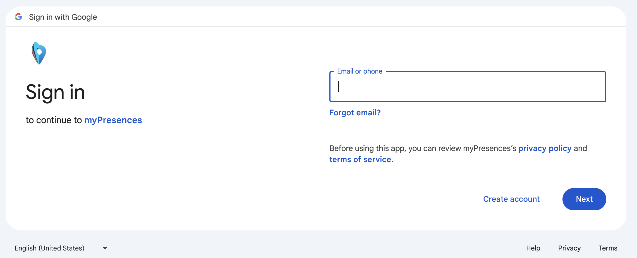Open the English (United States) language selector
Screen dimensions: 637x258
pyautogui.click(x=61, y=248)
